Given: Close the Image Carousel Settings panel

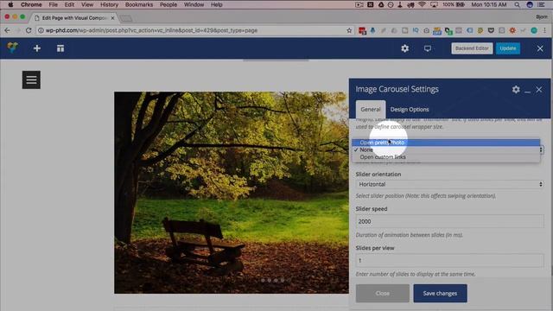Looking at the screenshot, I should click(539, 90).
